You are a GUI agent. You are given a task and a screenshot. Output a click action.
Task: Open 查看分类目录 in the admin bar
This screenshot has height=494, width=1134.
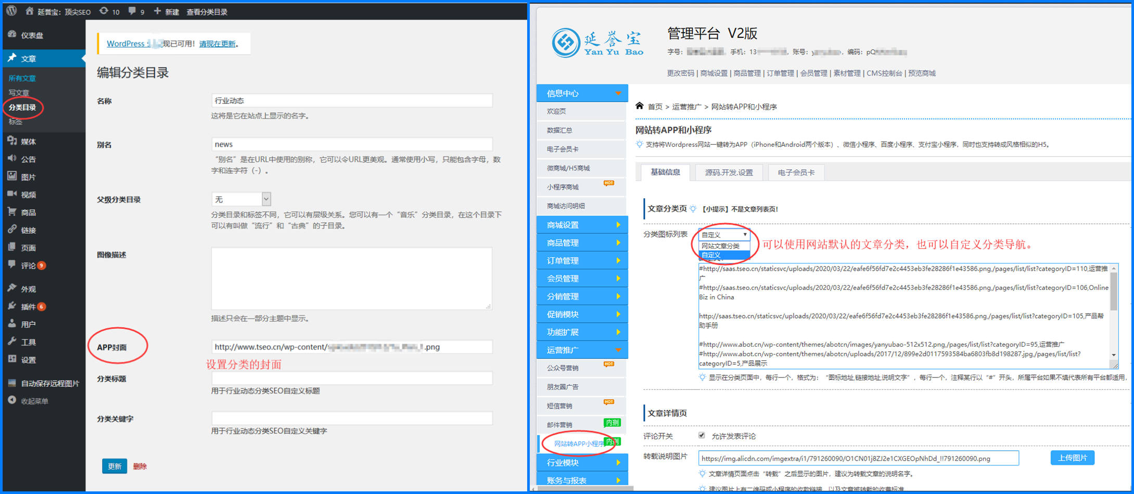[x=207, y=11]
